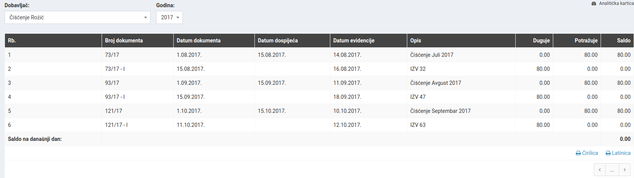The image size is (634, 178).
Task: Click the pagination ellipsis button
Action: coord(612,170)
